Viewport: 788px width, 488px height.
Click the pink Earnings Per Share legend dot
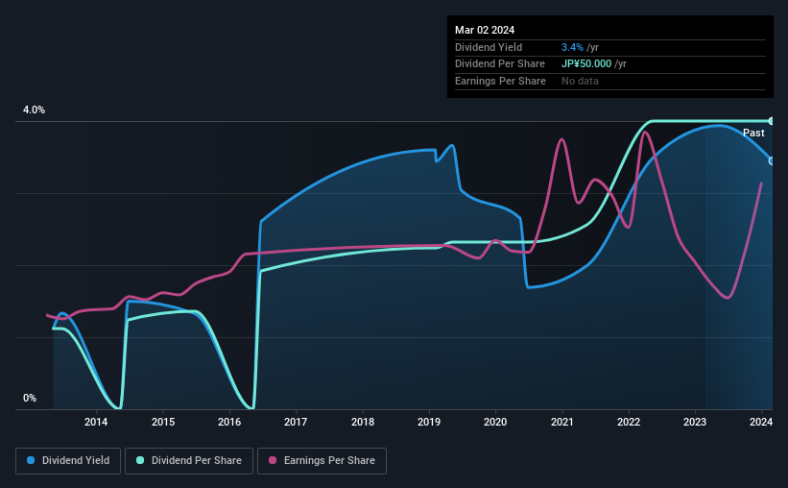click(273, 460)
